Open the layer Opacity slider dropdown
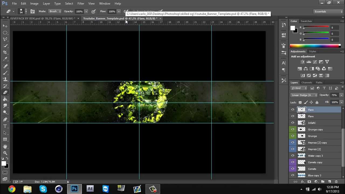The width and height of the screenshot is (345, 194). [341, 95]
